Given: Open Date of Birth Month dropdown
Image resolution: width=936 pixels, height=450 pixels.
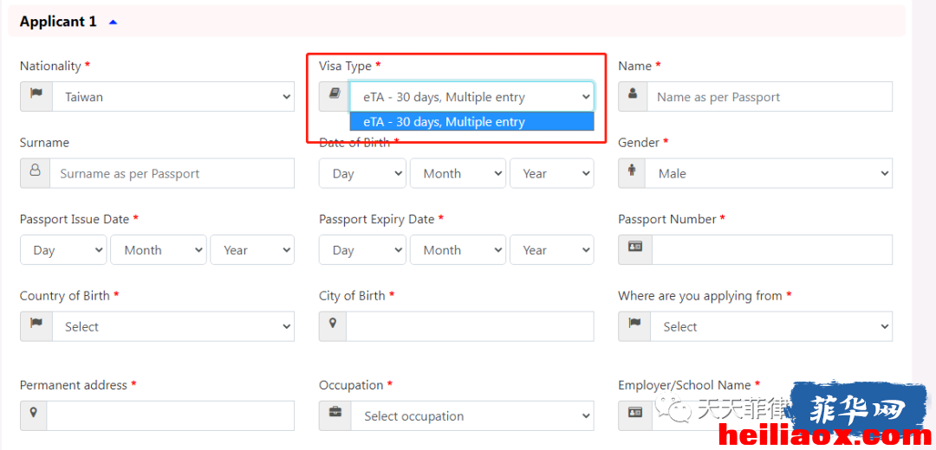Looking at the screenshot, I should point(458,173).
